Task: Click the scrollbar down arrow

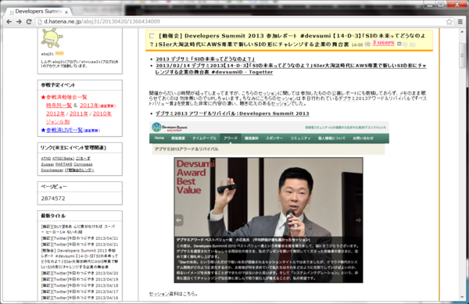Action: [x=462, y=298]
